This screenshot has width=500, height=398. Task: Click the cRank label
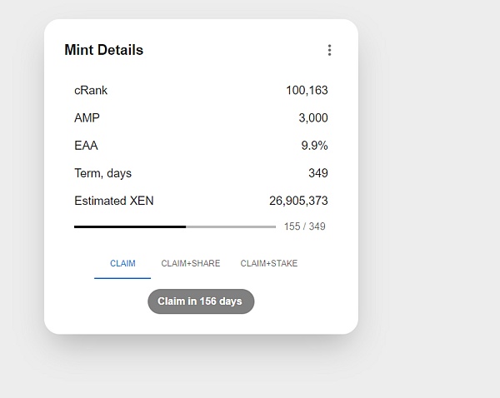click(x=91, y=90)
